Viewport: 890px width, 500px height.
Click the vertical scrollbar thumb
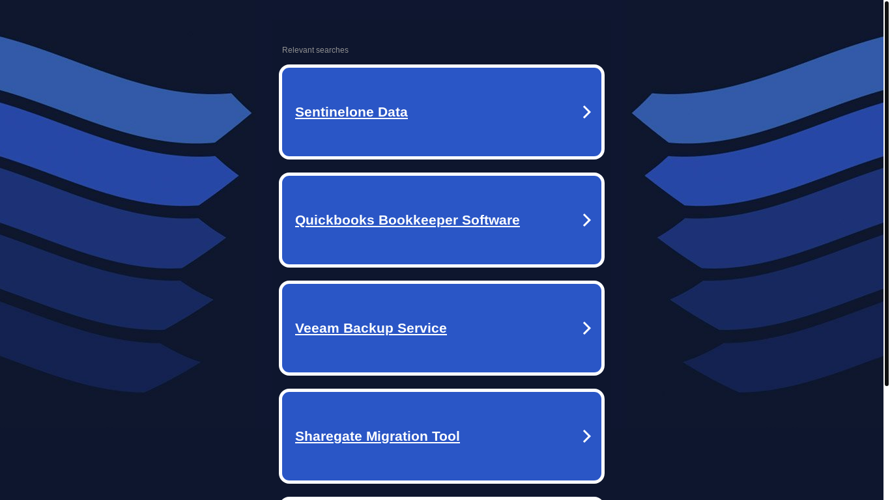[887, 193]
